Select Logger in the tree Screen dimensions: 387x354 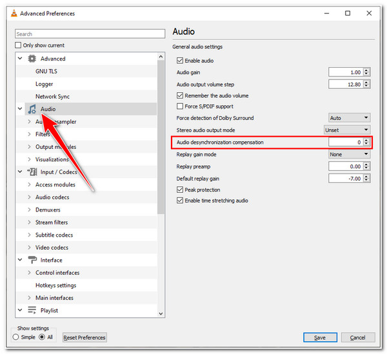(44, 84)
